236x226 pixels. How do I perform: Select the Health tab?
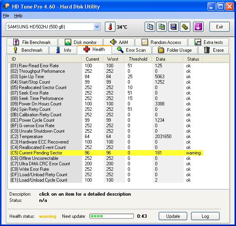click(94, 49)
